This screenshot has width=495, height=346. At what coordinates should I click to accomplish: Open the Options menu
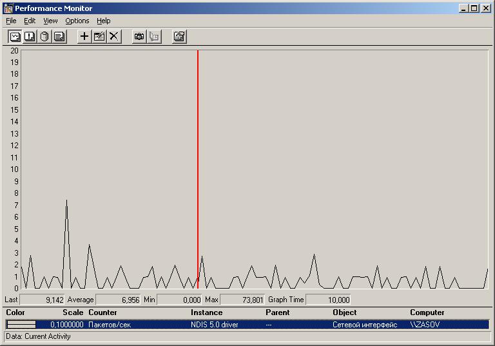click(x=77, y=21)
